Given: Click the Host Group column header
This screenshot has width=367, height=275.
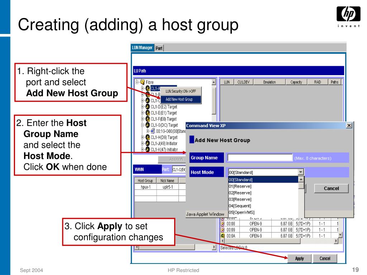Looking at the screenshot, I should (146, 180).
